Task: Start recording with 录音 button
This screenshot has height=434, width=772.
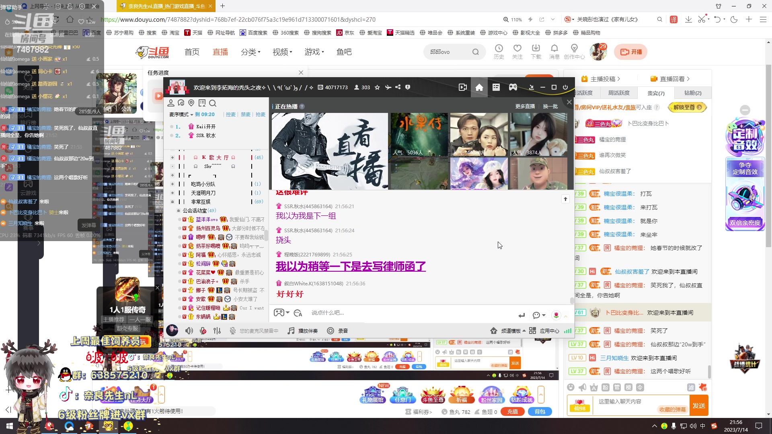Action: 337,331
